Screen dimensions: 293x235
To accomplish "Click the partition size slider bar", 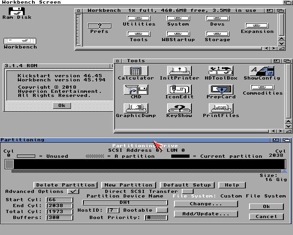I will [146, 172].
